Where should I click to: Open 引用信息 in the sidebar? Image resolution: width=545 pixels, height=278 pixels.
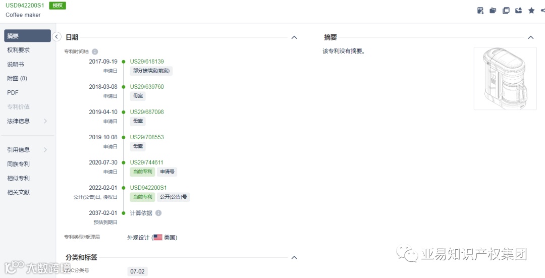[19, 150]
